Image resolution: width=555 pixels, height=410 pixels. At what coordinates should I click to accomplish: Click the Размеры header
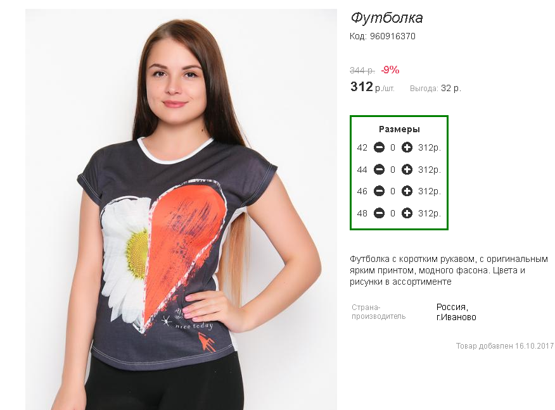(x=399, y=129)
